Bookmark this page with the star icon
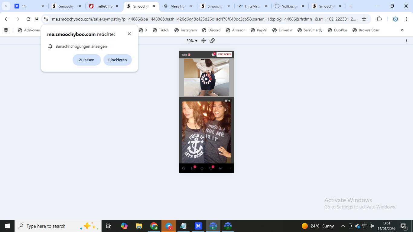Viewport: 413px width, 232px height. [x=364, y=19]
